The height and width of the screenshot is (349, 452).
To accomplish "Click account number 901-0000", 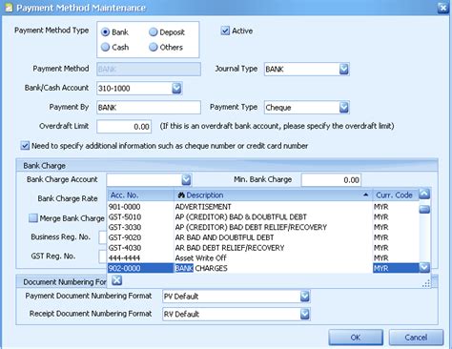I will 124,207.
